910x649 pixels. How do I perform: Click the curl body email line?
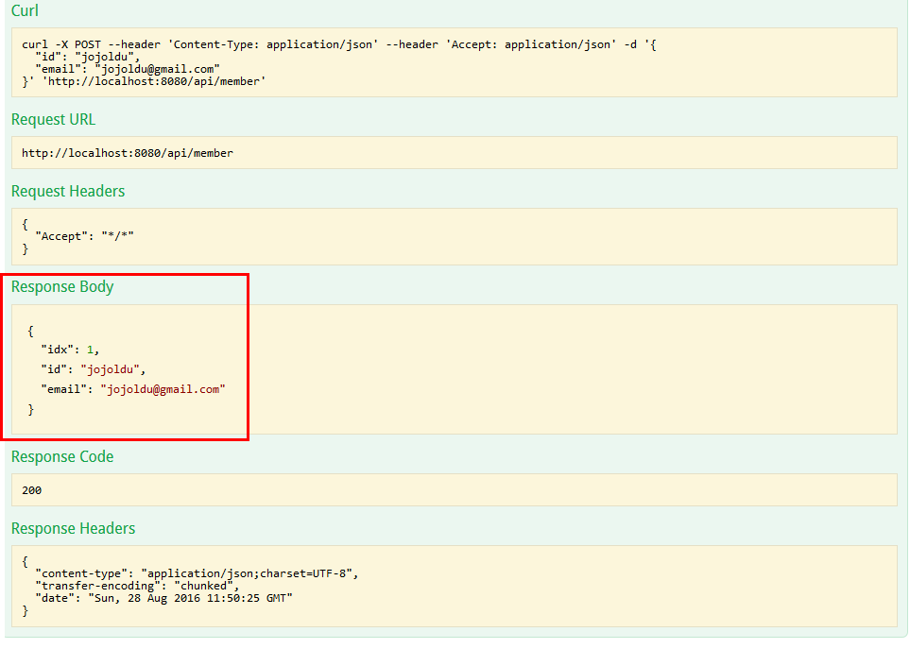coord(128,69)
